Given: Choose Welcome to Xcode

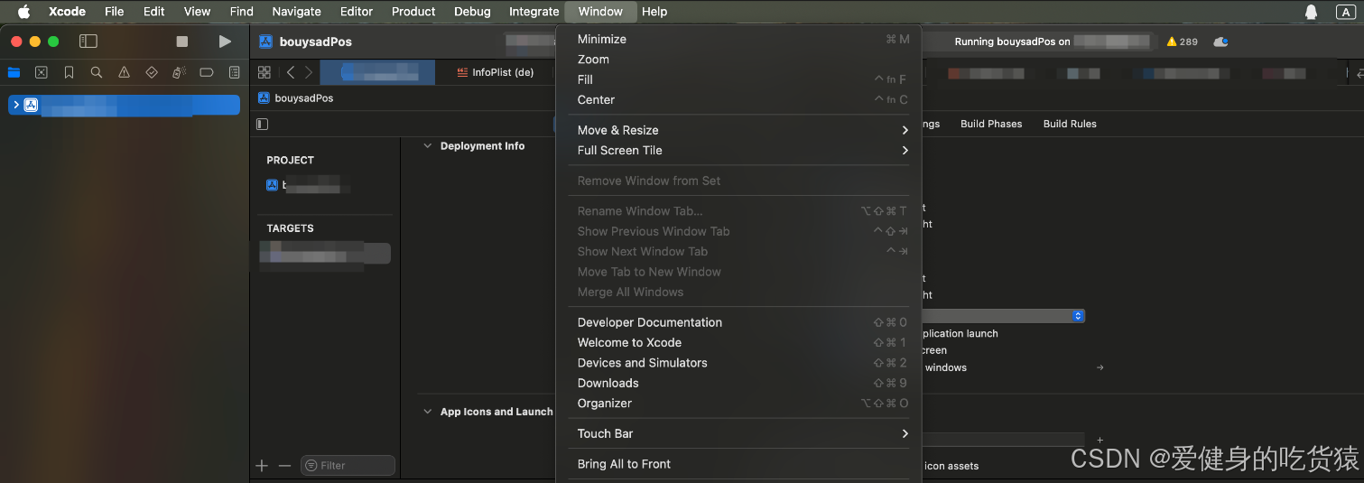Looking at the screenshot, I should 738,343.
